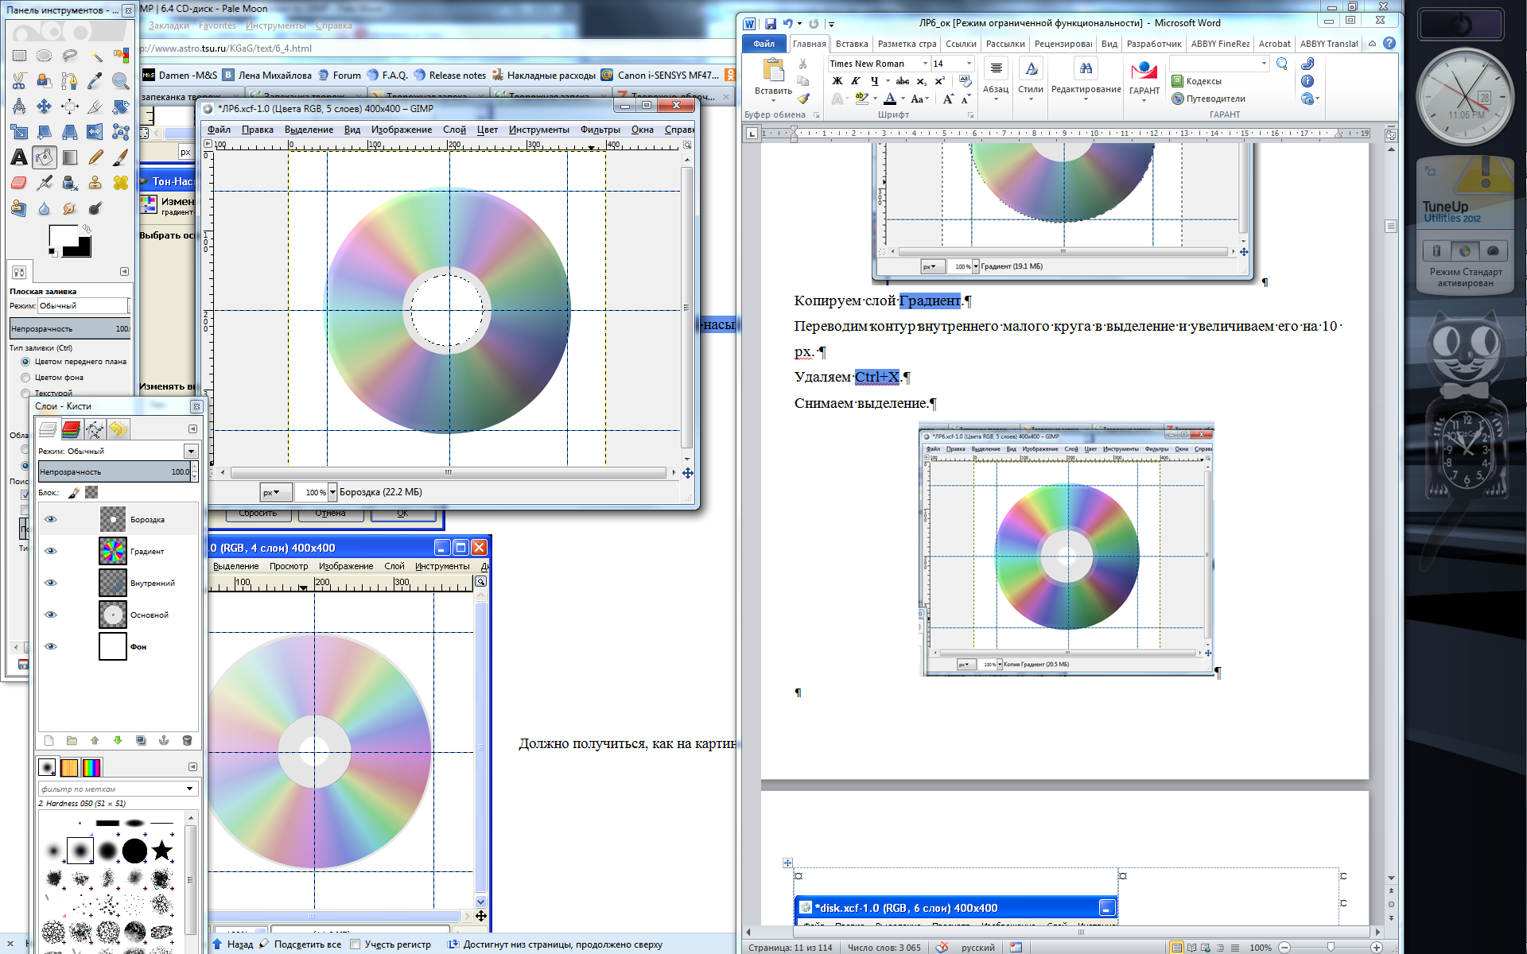Image resolution: width=1527 pixels, height=954 pixels.
Task: Choose the Pencil tool
Action: pyautogui.click(x=95, y=157)
